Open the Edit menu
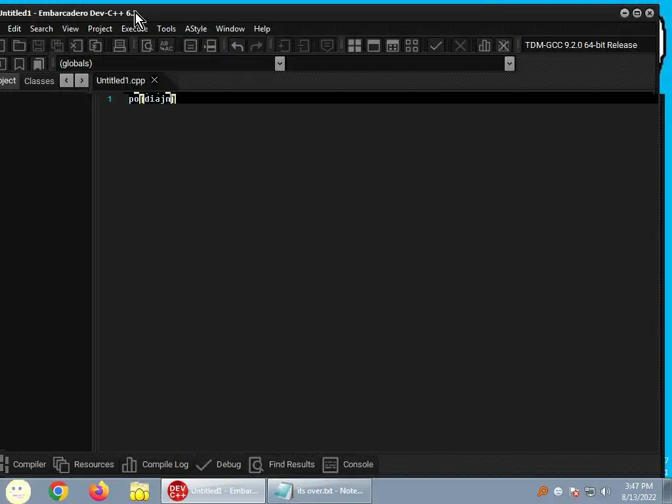This screenshot has height=504, width=672. pos(14,29)
